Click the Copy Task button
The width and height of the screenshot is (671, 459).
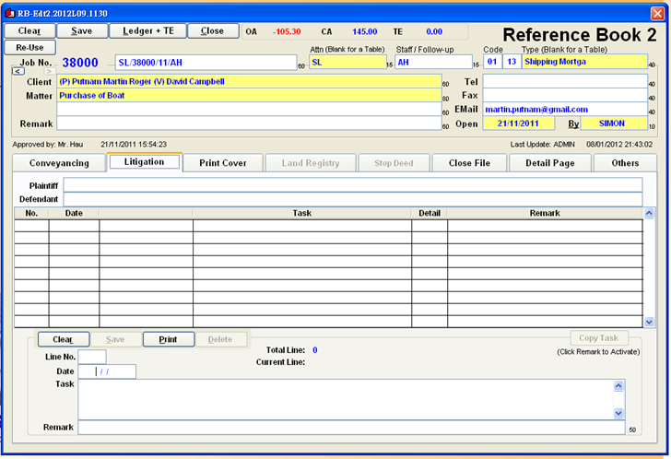599,338
